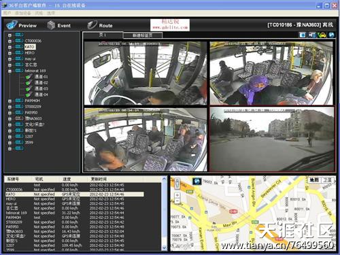Expand the HERO device node
Viewport: 340px width, 255px height.
click(10, 53)
